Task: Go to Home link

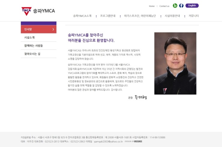Action: [151, 6]
